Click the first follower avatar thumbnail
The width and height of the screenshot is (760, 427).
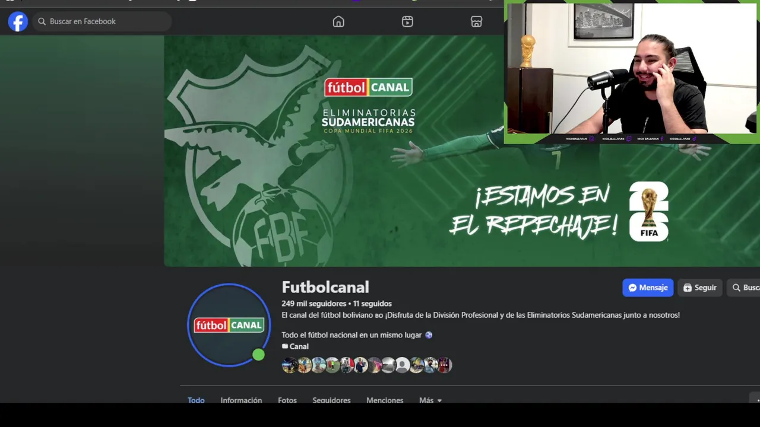point(289,365)
